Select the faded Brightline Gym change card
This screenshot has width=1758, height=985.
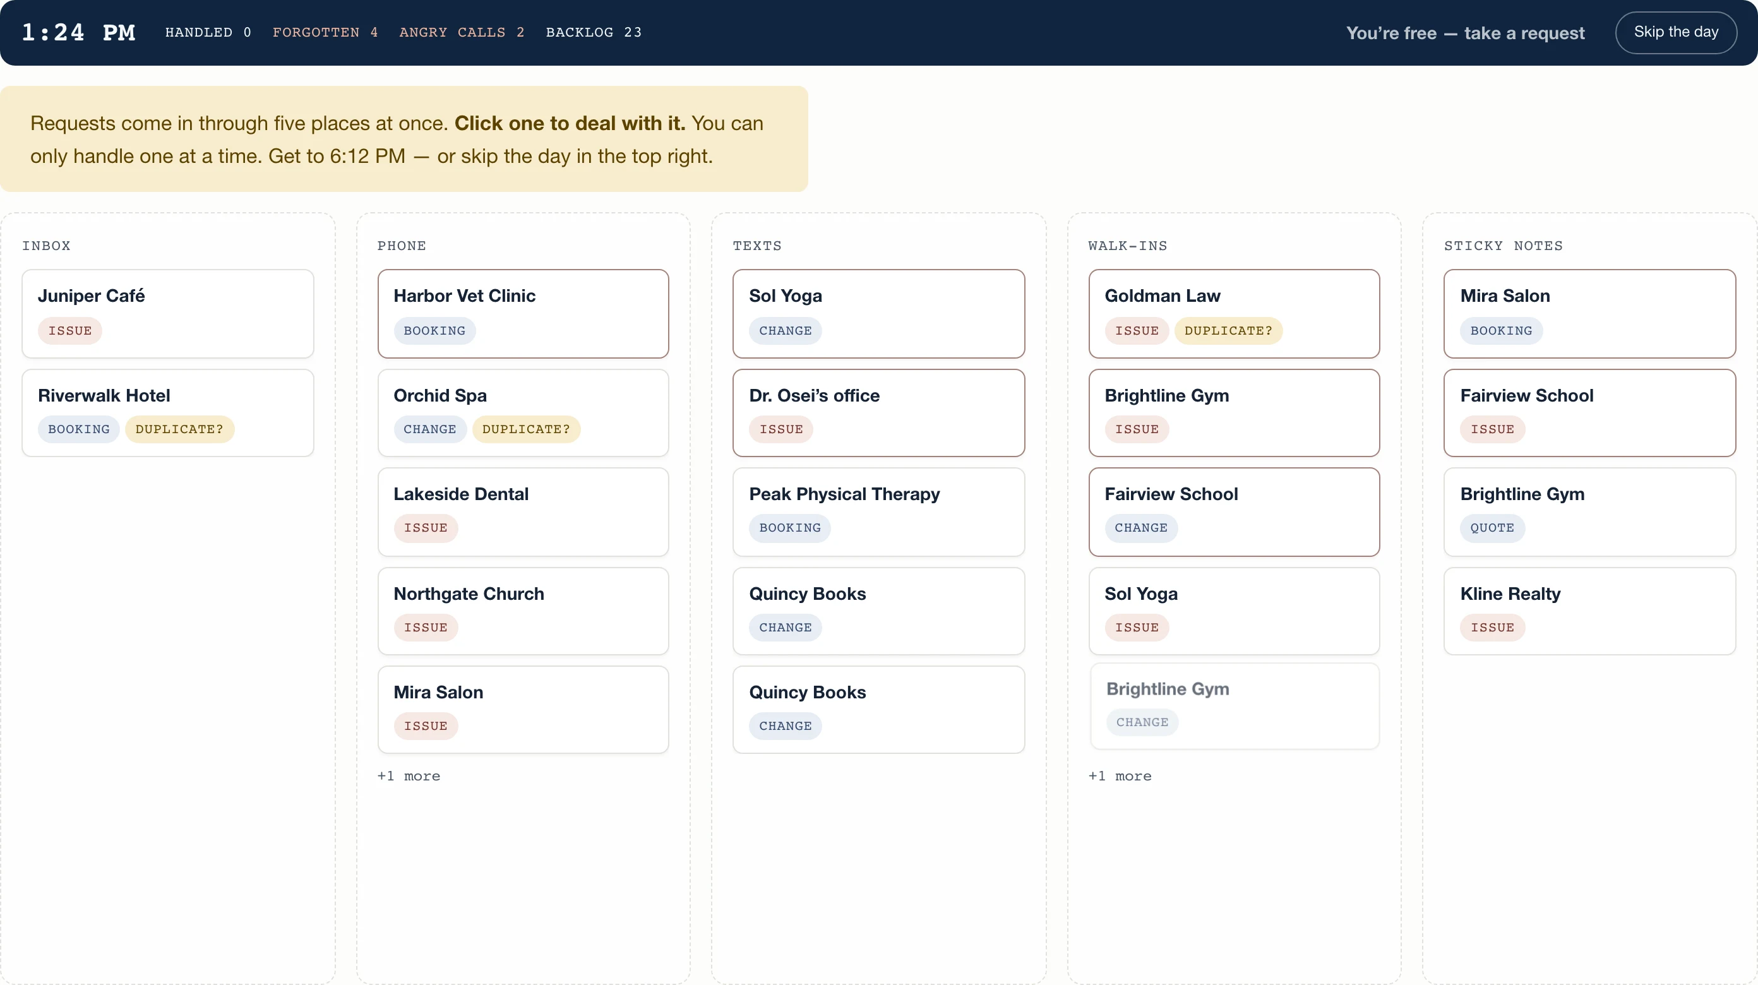tap(1234, 706)
